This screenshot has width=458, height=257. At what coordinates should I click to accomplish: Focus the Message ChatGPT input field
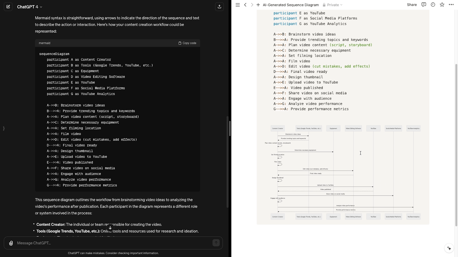(113, 243)
